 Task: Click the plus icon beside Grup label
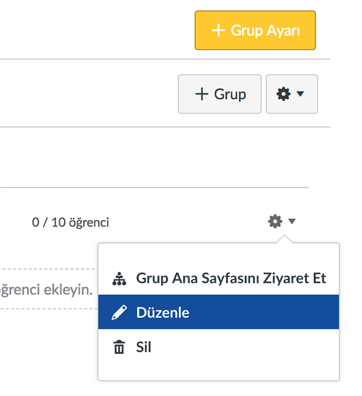(202, 94)
